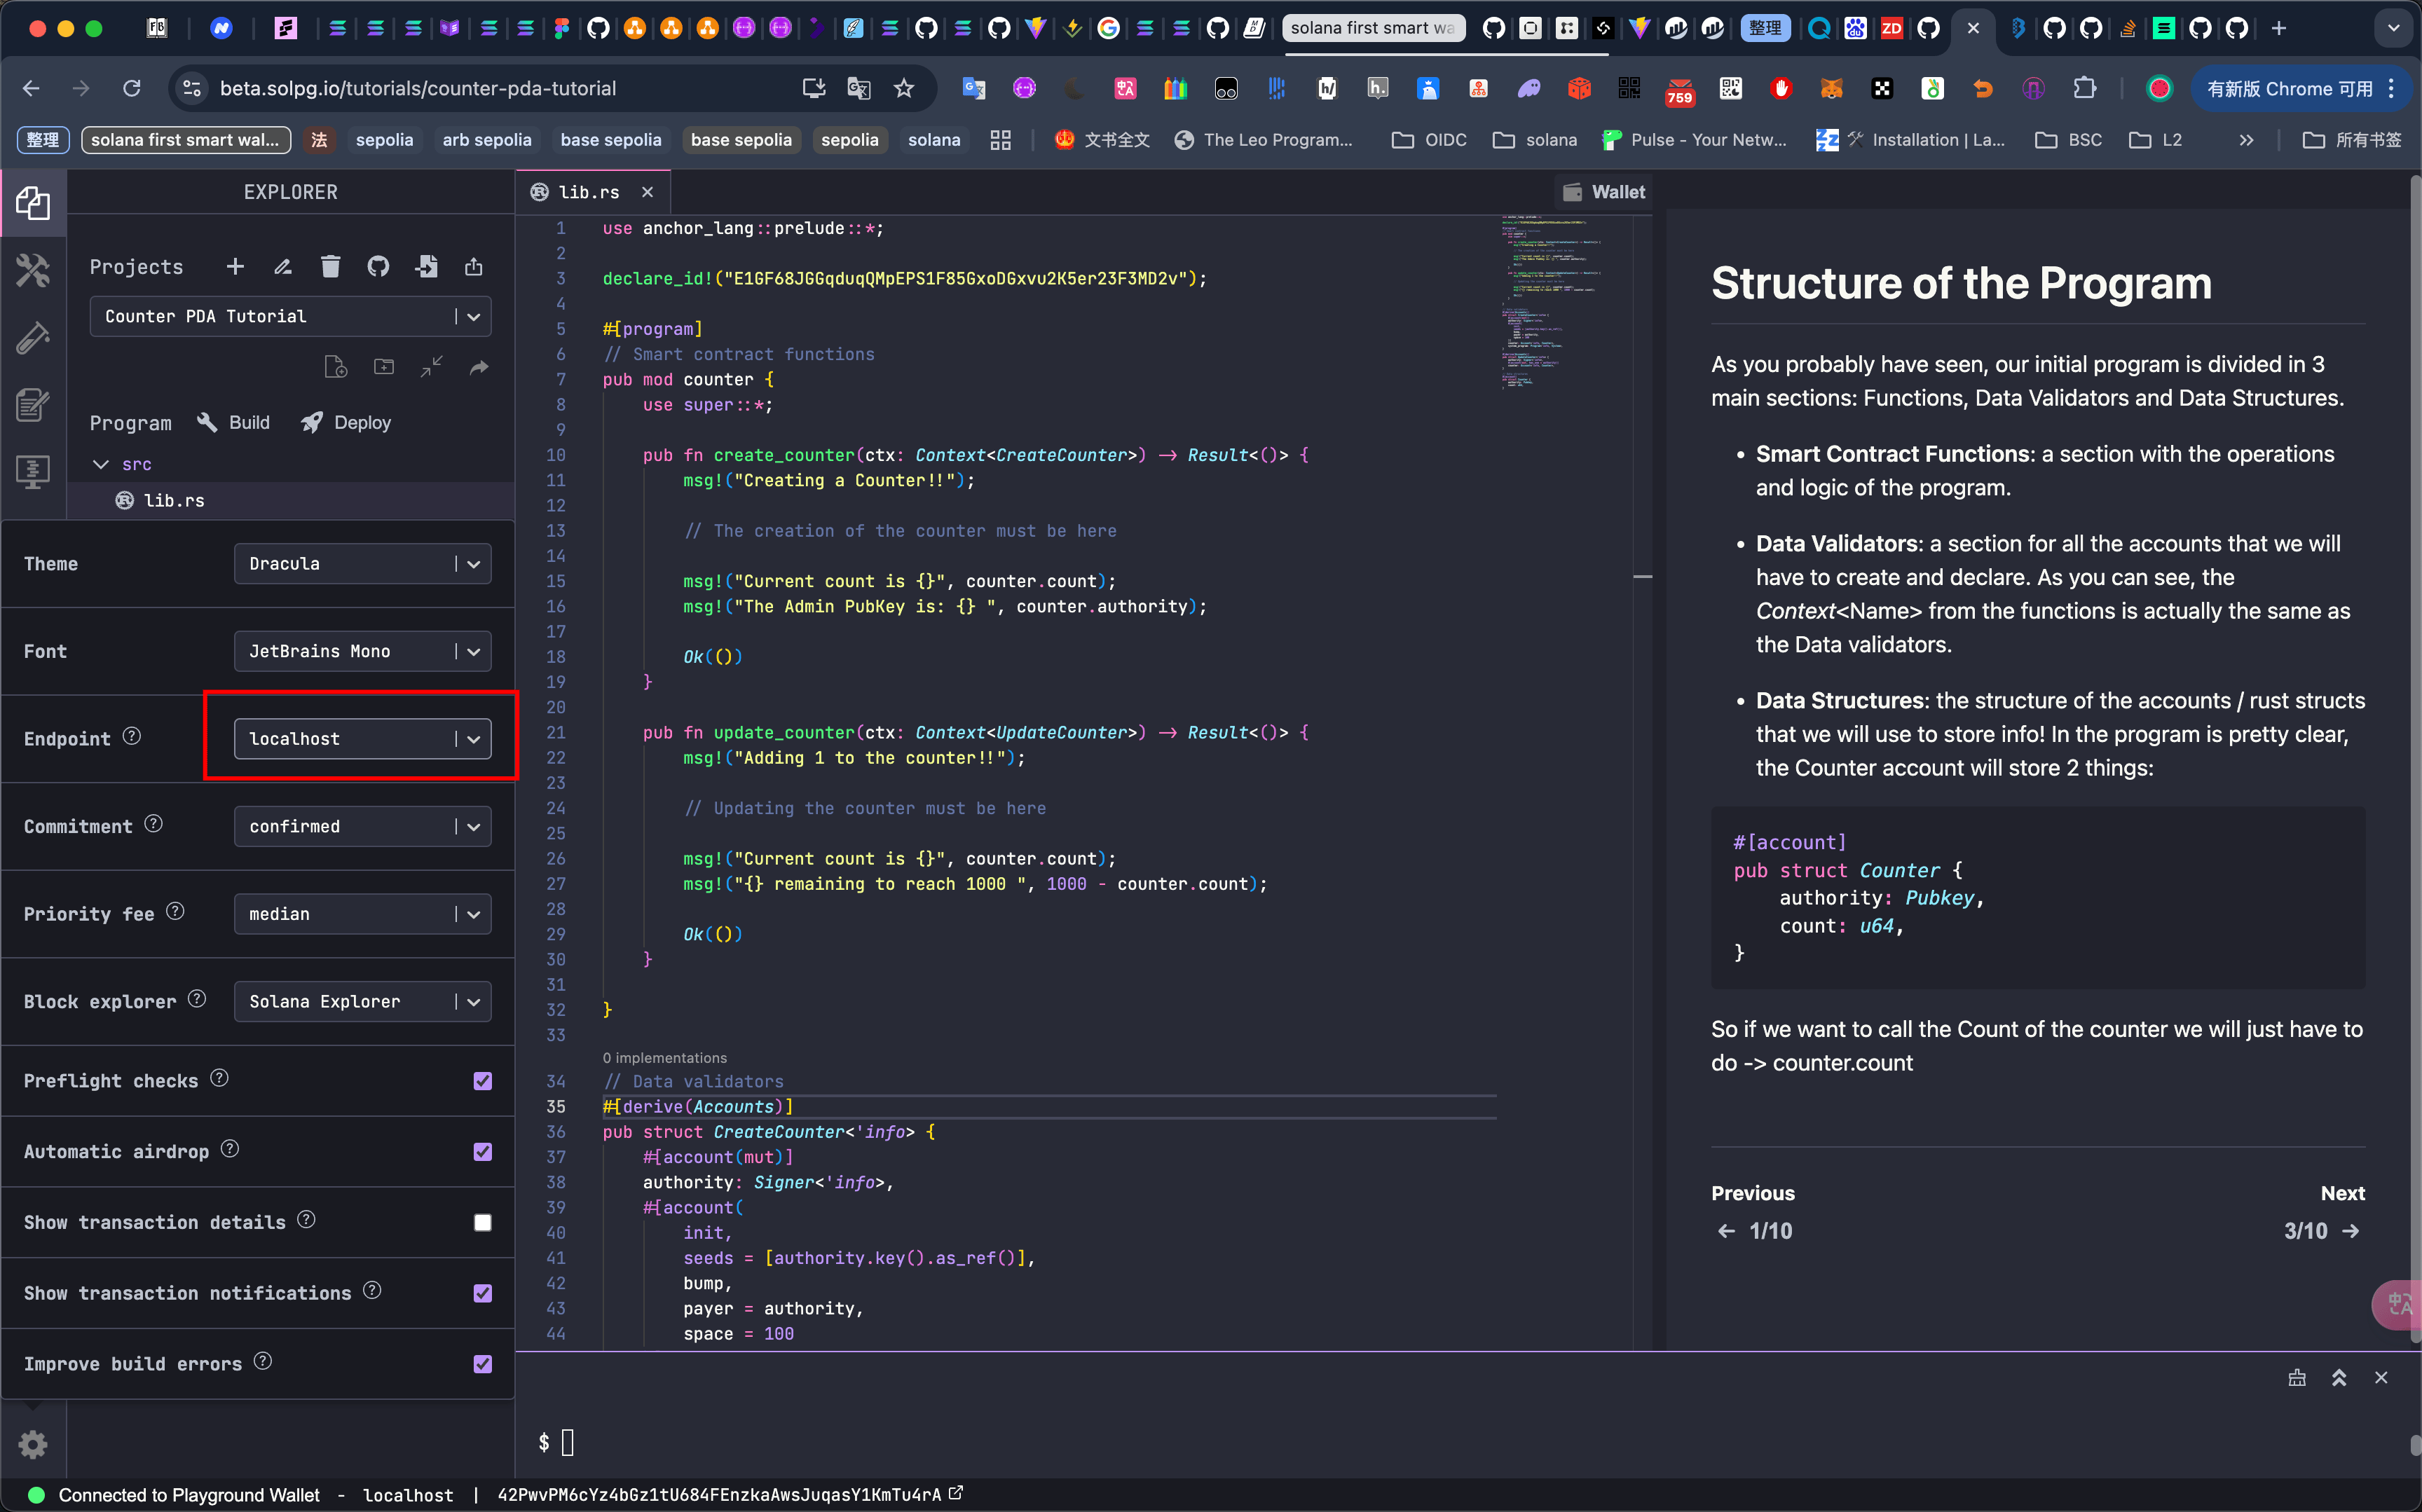Click the Build button
This screenshot has width=2422, height=1512.
pos(233,422)
